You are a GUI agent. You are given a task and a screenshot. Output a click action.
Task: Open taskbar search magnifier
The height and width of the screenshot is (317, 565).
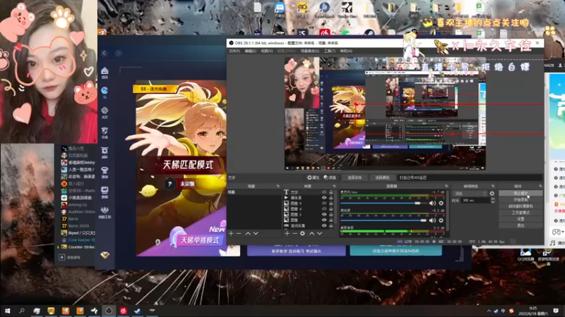(x=22, y=311)
